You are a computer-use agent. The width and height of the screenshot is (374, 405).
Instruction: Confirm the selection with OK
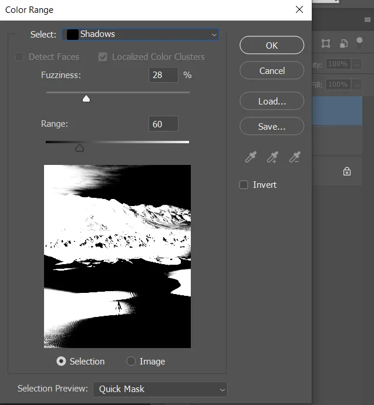click(x=272, y=45)
